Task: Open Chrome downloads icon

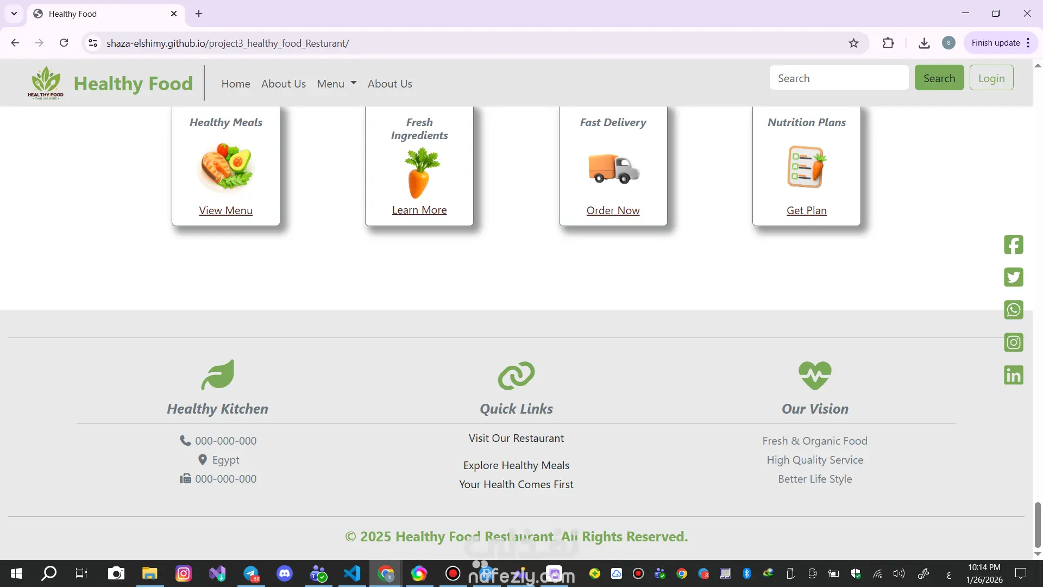Action: (x=924, y=43)
